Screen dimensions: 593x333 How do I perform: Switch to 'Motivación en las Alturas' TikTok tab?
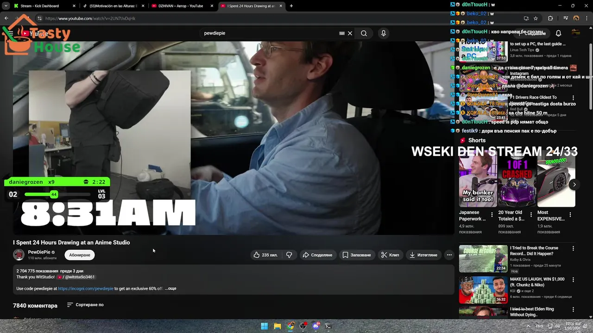pos(108,6)
